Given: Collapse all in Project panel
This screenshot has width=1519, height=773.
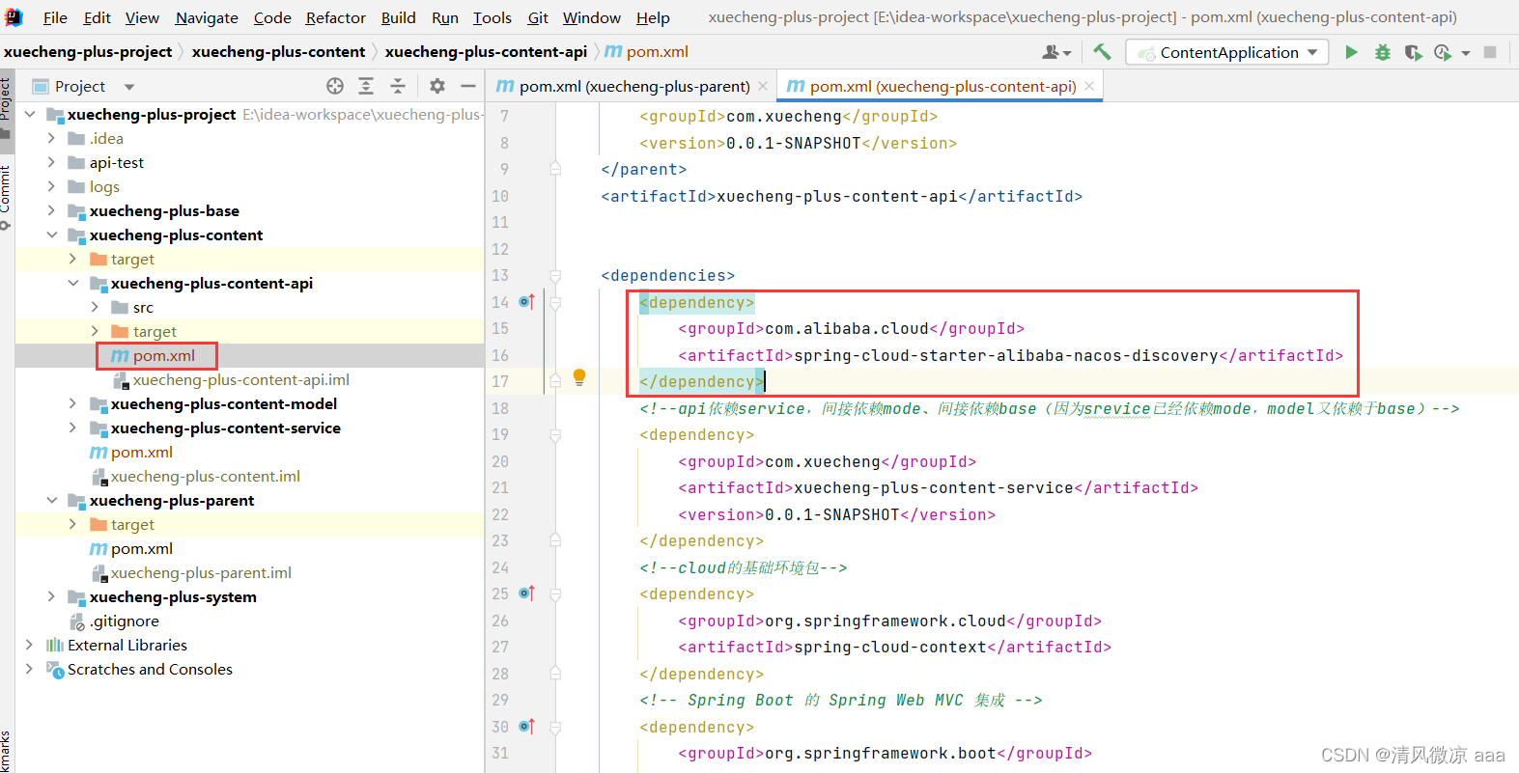Looking at the screenshot, I should tap(397, 86).
